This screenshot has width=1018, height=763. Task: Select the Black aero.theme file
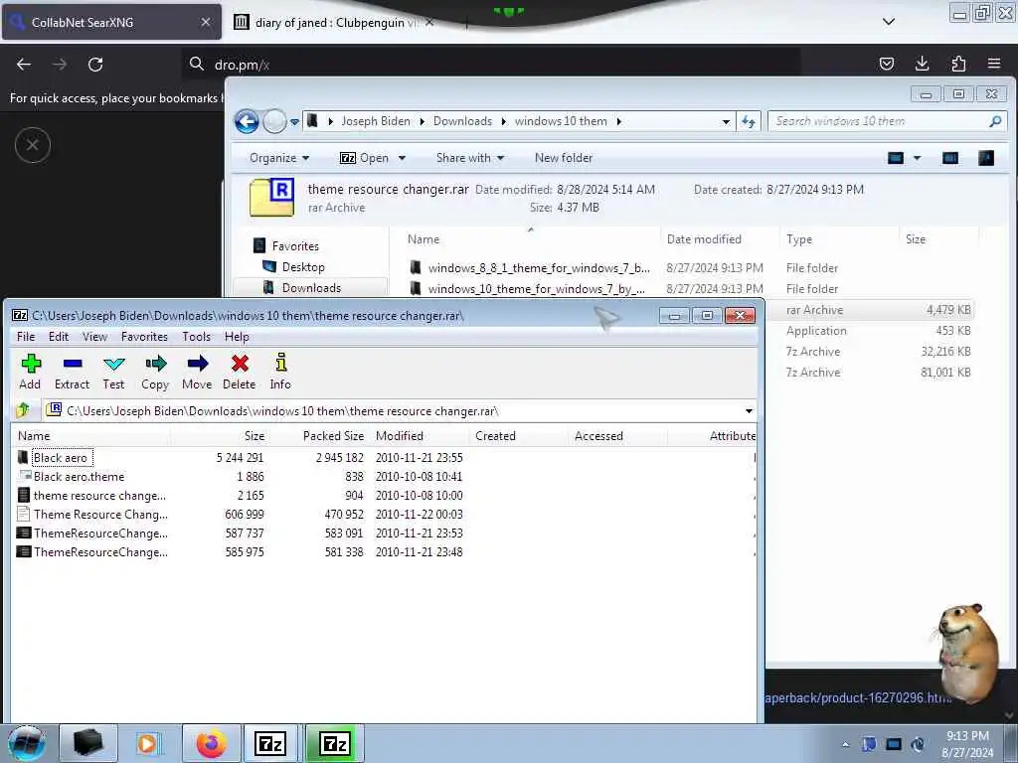coord(79,477)
